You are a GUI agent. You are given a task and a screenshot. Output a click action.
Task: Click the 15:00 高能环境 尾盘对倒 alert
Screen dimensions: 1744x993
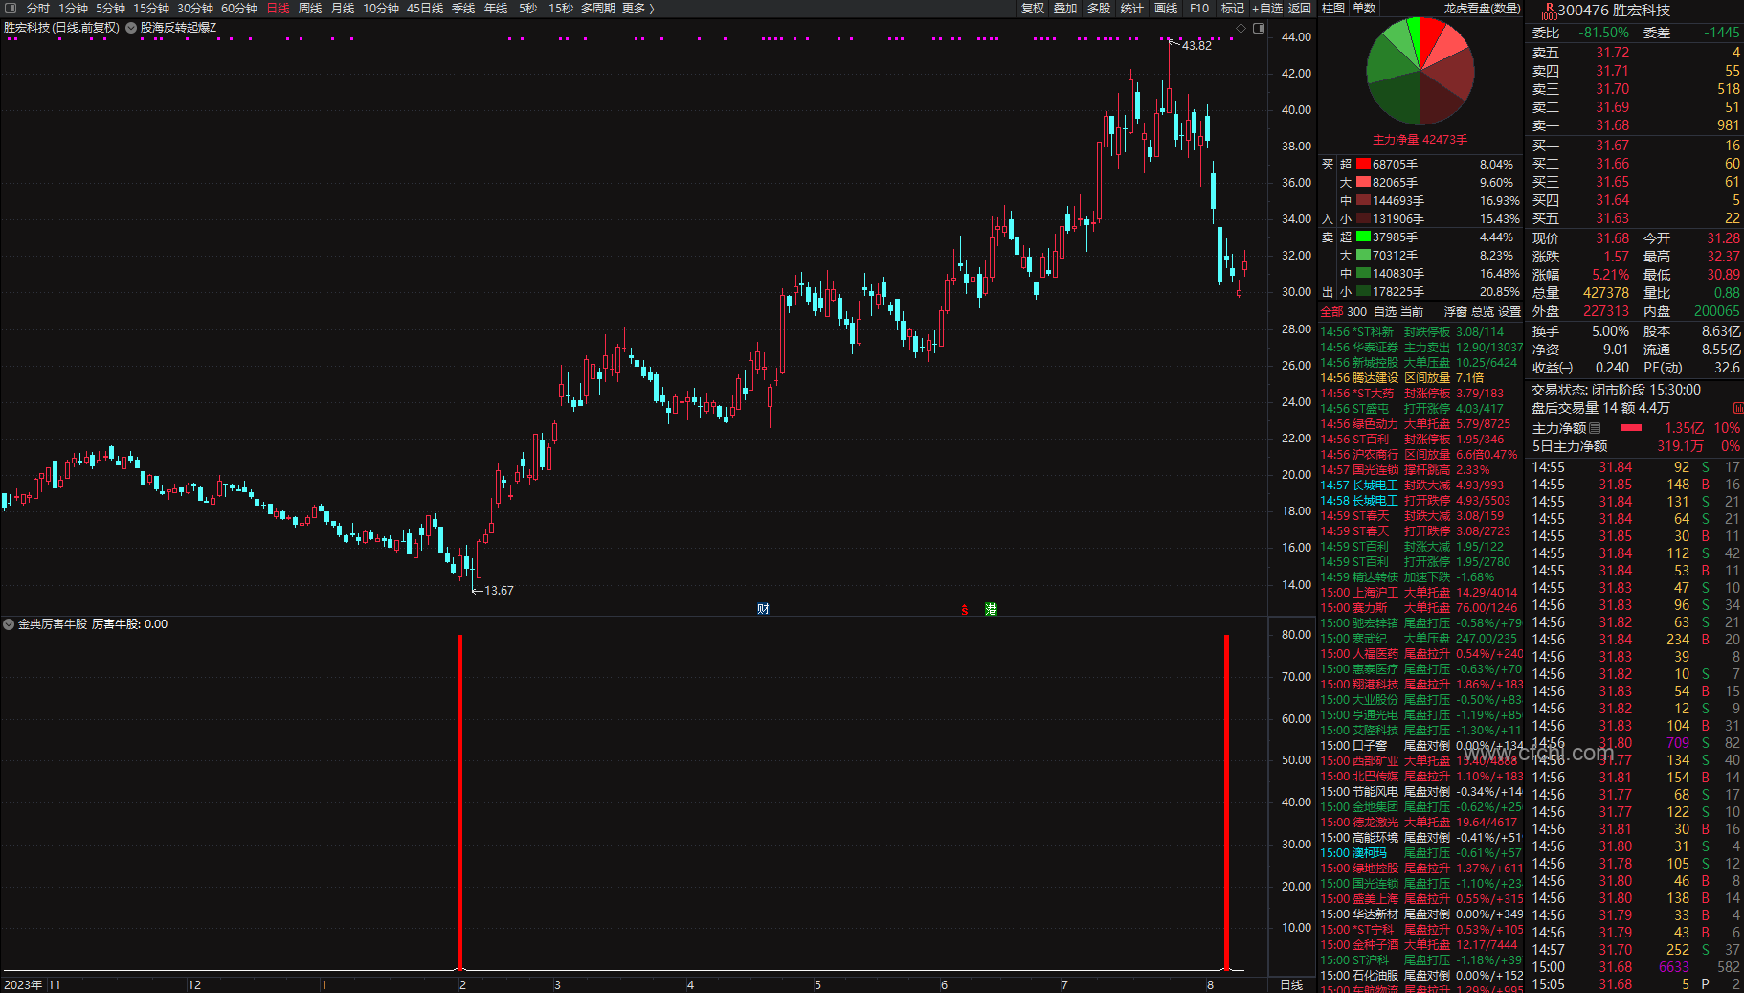(1421, 838)
